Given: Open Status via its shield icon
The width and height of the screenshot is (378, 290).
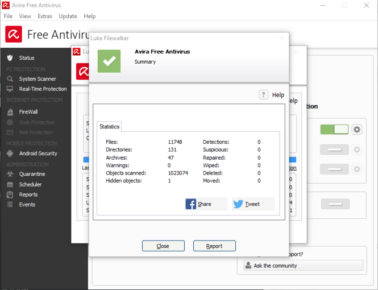Looking at the screenshot, I should tap(10, 58).
